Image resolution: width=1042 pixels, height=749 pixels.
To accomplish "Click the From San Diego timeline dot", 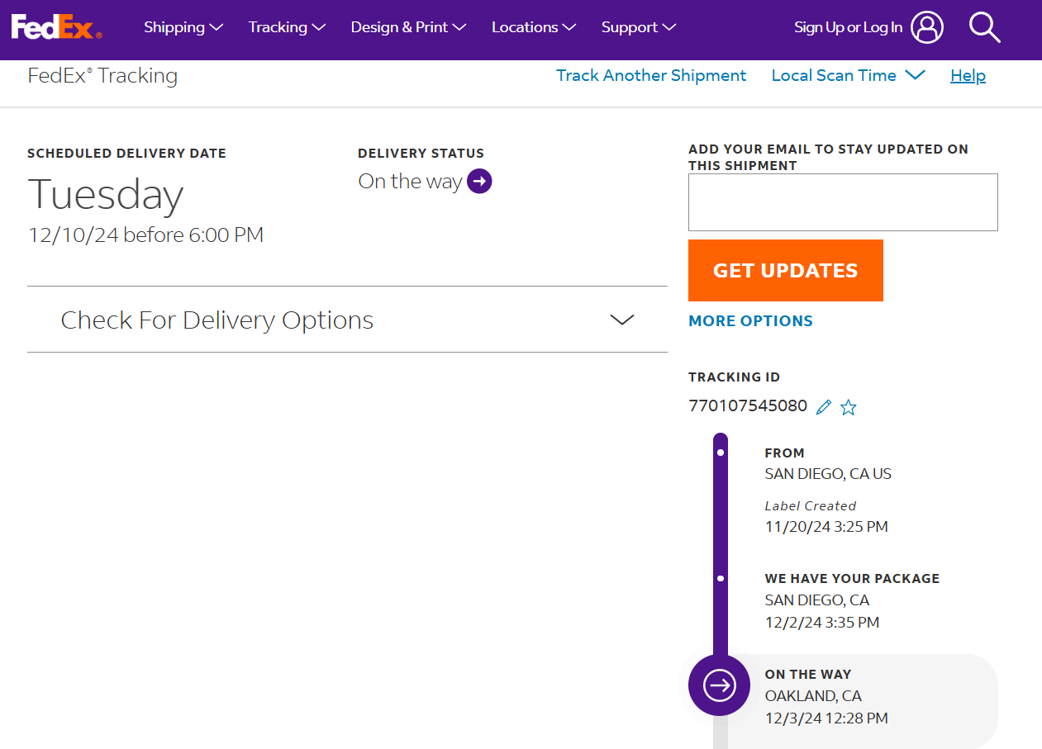I will pos(721,453).
